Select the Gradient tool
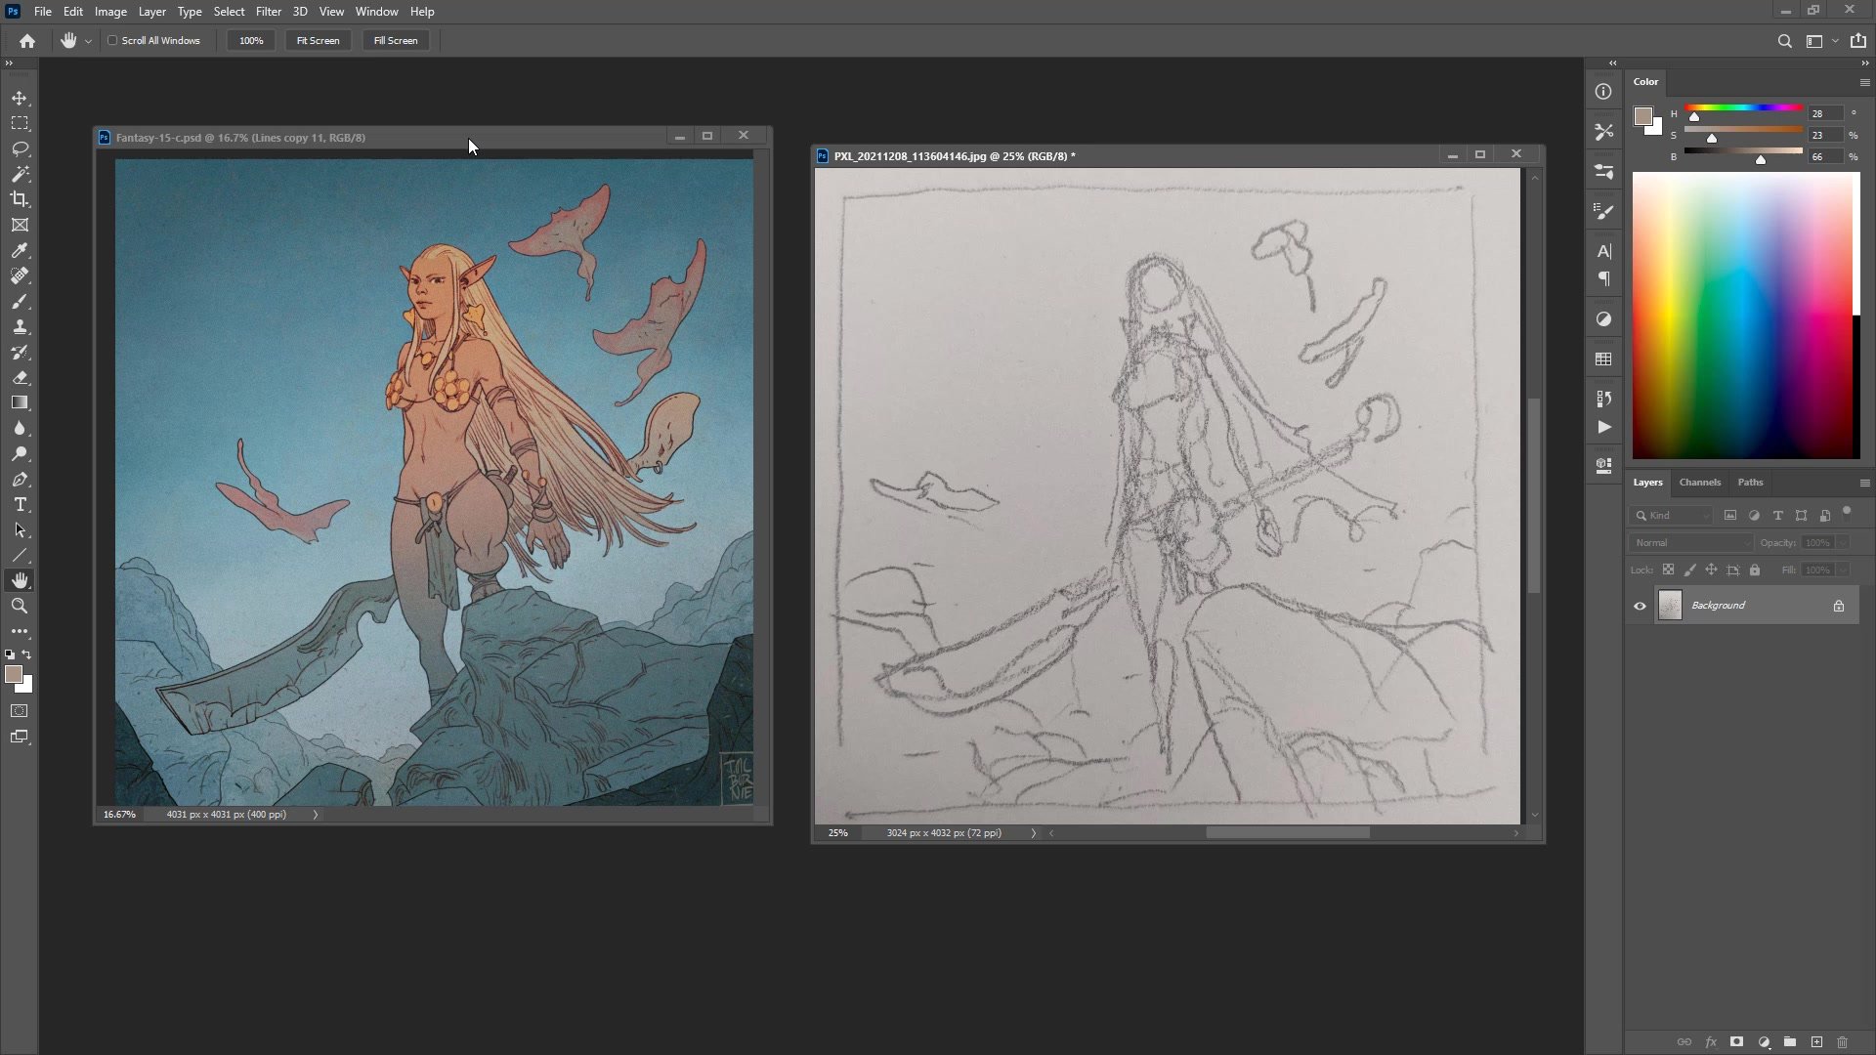Image resolution: width=1876 pixels, height=1055 pixels. pos(20,402)
